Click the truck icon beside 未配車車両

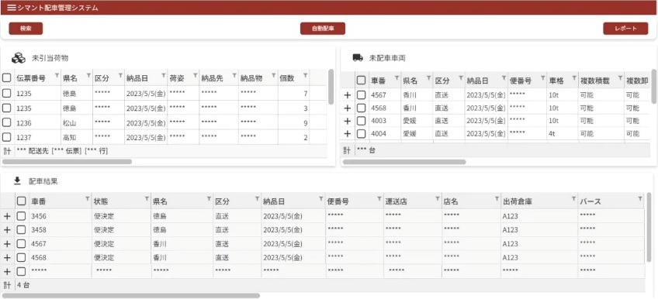[x=358, y=58]
